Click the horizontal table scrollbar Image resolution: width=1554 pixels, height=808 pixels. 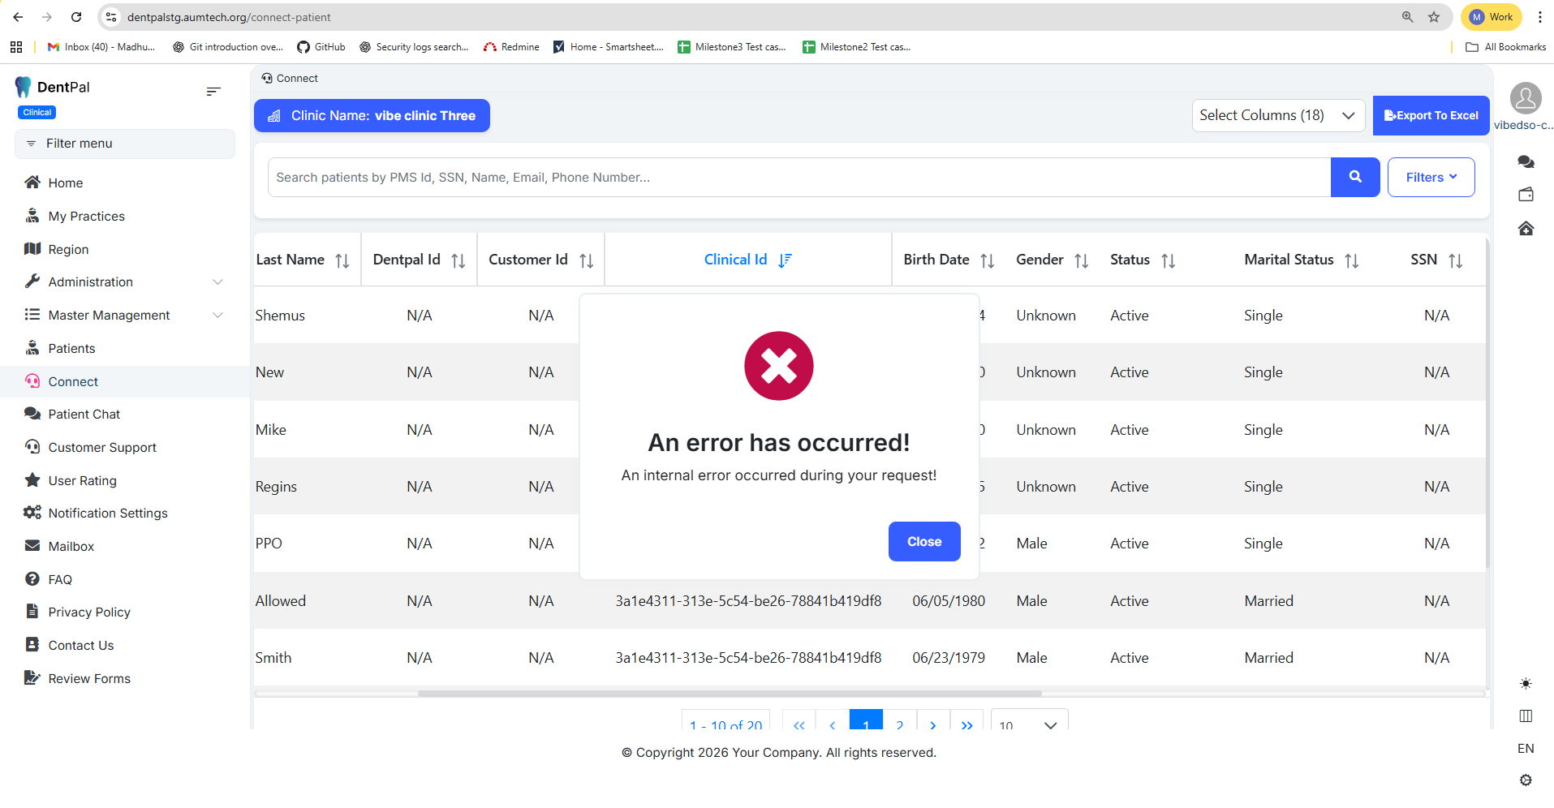(729, 694)
